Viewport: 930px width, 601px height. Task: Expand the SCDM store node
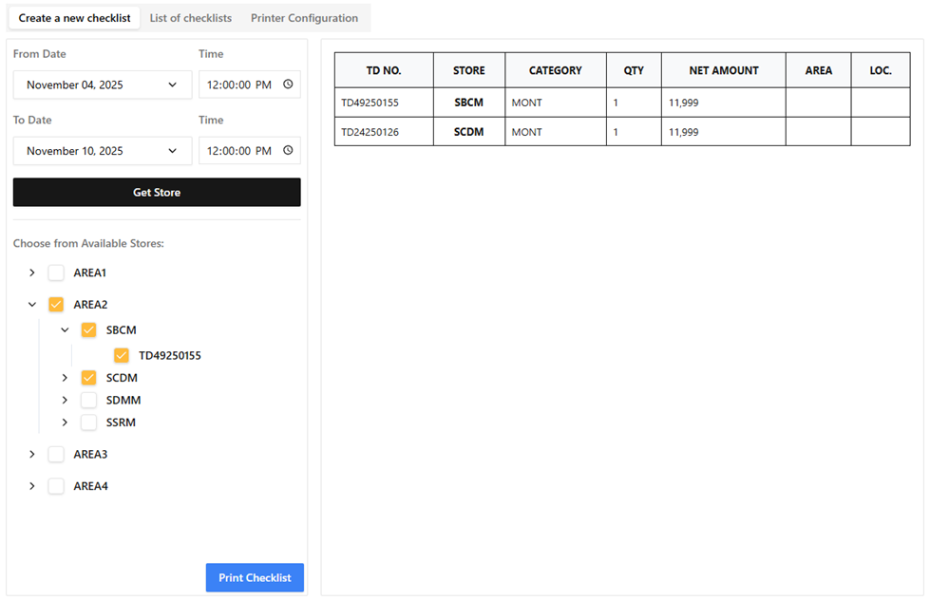point(65,378)
